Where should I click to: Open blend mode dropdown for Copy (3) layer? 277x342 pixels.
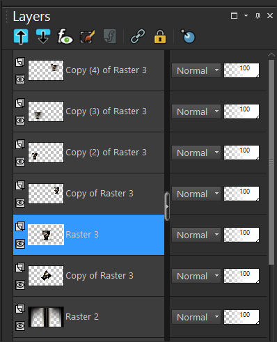pos(196,111)
